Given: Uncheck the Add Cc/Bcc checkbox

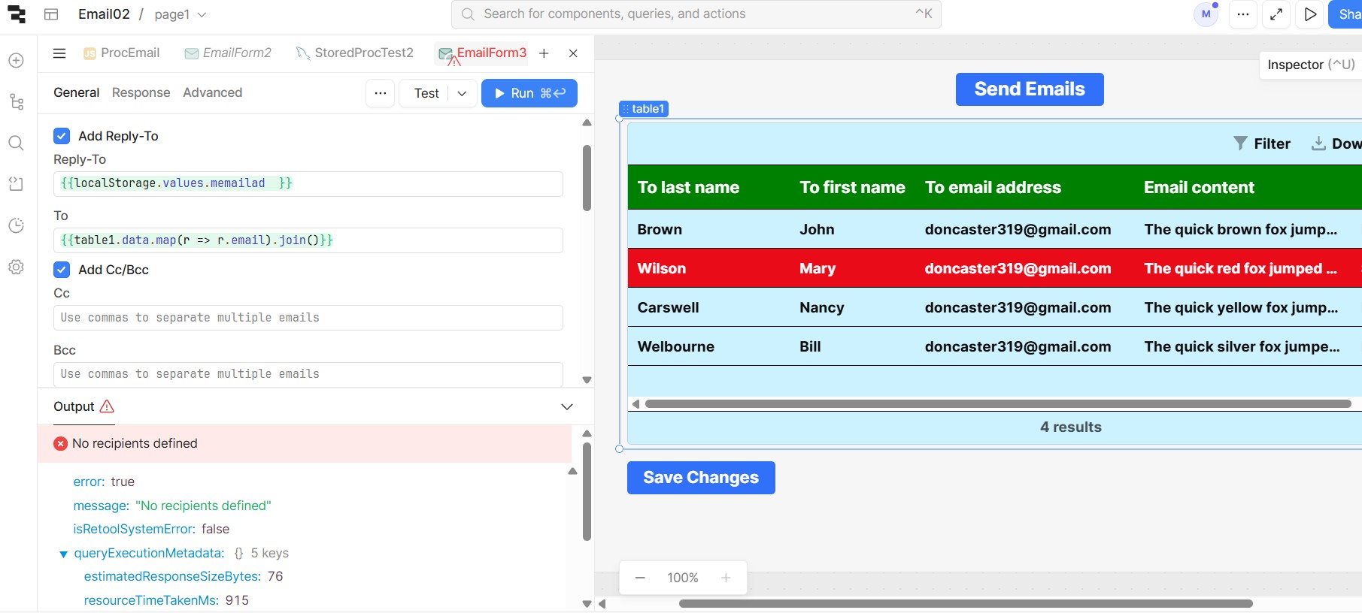Looking at the screenshot, I should [62, 270].
